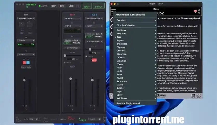Add a new OUTPUT bus
This screenshot has height=125, width=217.
point(99,6)
